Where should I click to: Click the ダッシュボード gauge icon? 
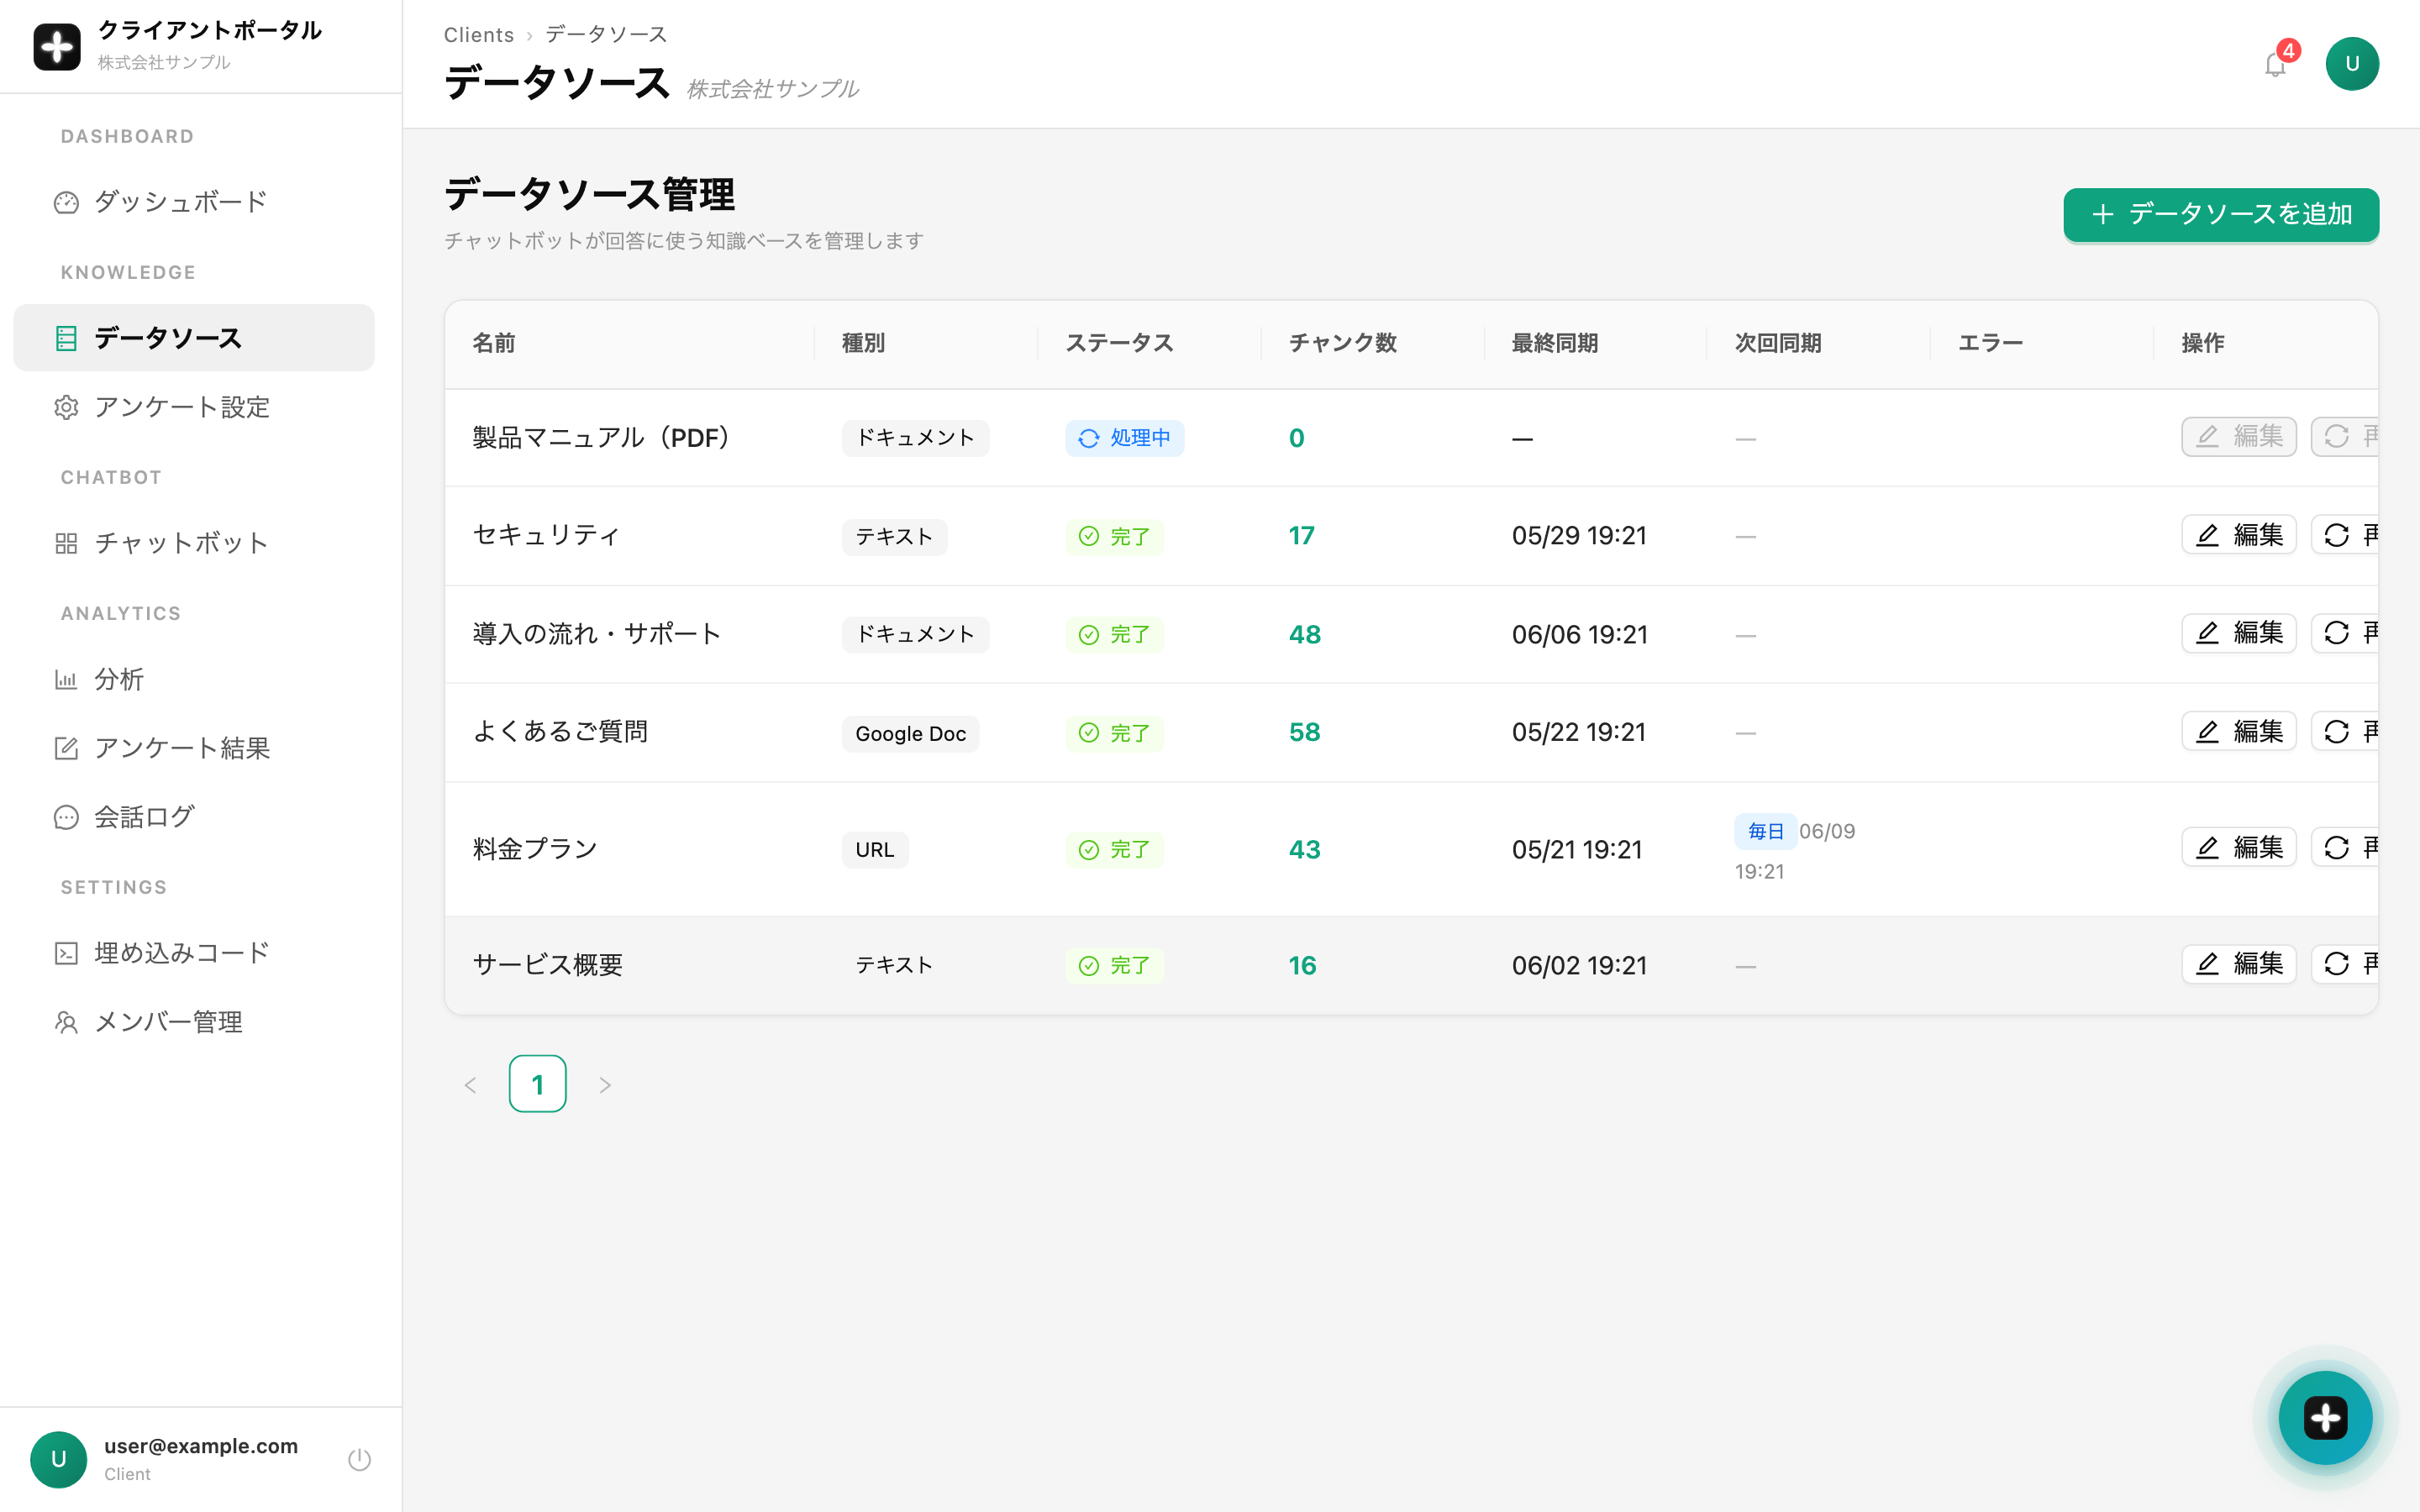pyautogui.click(x=66, y=203)
